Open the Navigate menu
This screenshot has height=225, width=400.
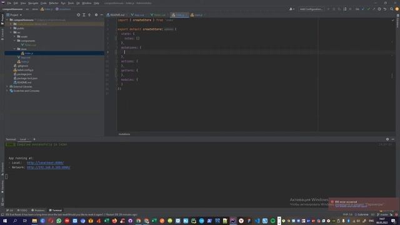(33, 3)
